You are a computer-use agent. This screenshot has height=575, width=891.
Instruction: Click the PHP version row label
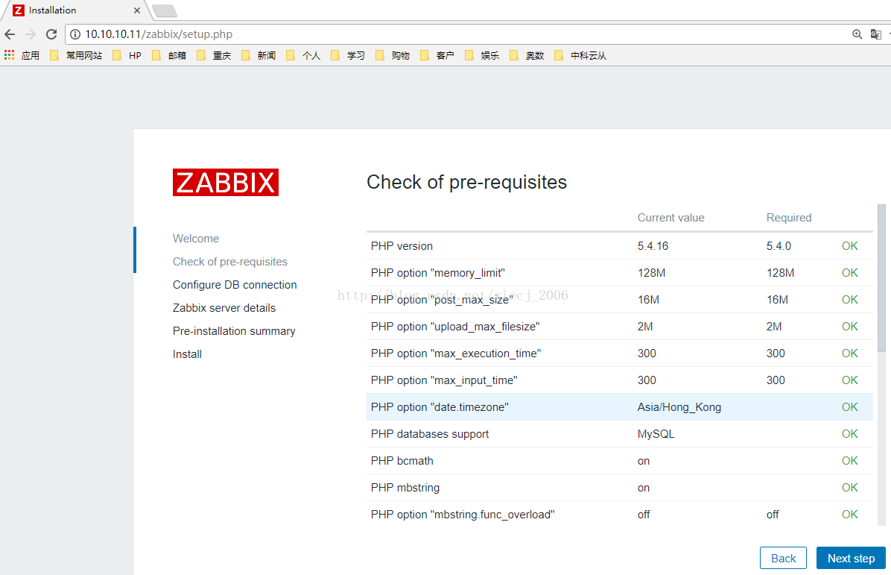[x=402, y=245]
